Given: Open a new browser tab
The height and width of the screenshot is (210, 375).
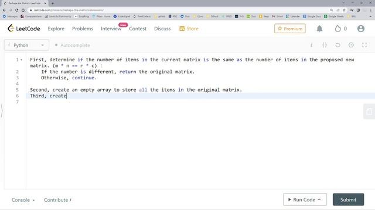Looking at the screenshot, I should tap(53, 3).
